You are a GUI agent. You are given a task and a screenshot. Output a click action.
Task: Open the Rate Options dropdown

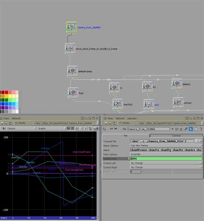(166, 154)
